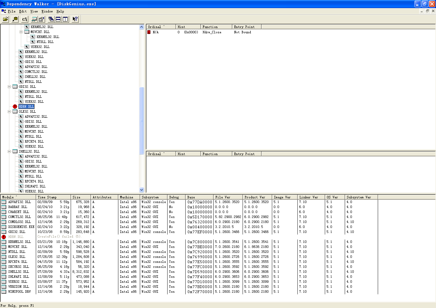Open the View menu

point(34,11)
